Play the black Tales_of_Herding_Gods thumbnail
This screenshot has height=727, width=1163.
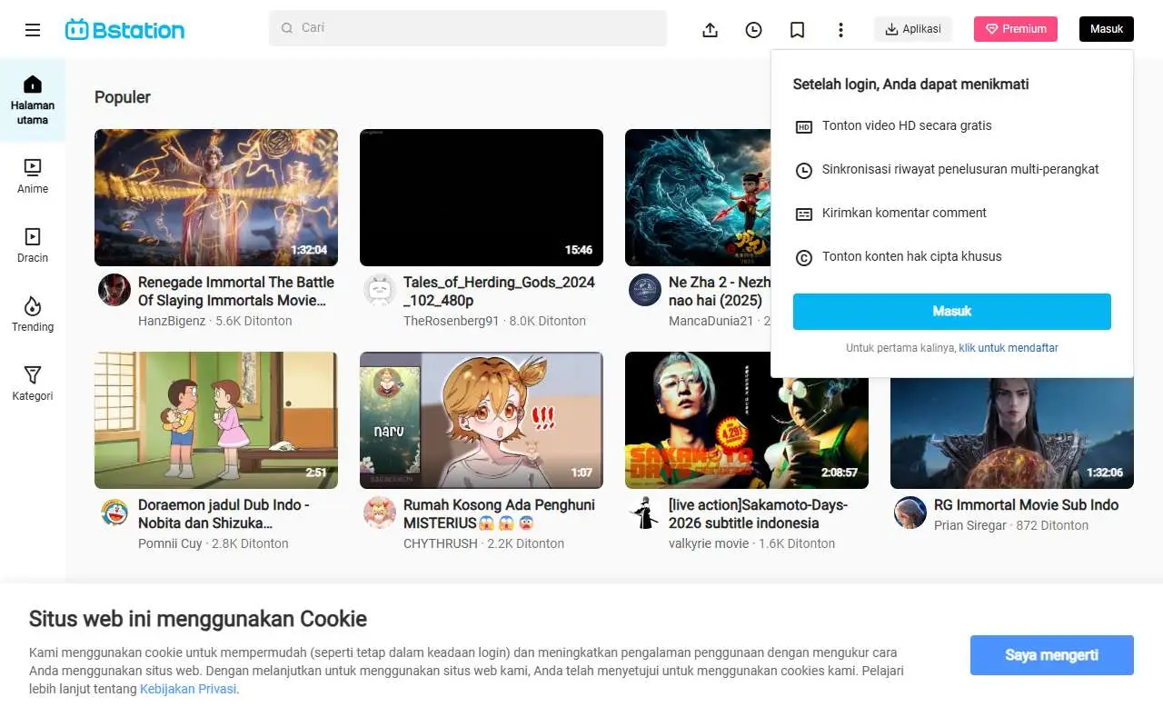pyautogui.click(x=482, y=197)
